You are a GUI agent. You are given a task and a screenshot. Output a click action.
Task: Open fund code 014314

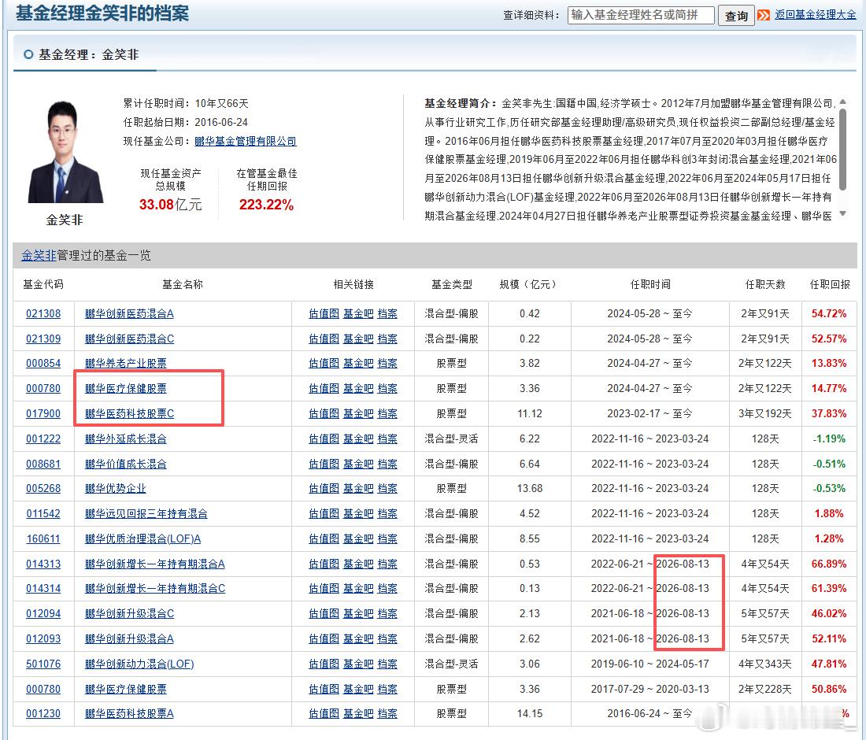coord(43,589)
